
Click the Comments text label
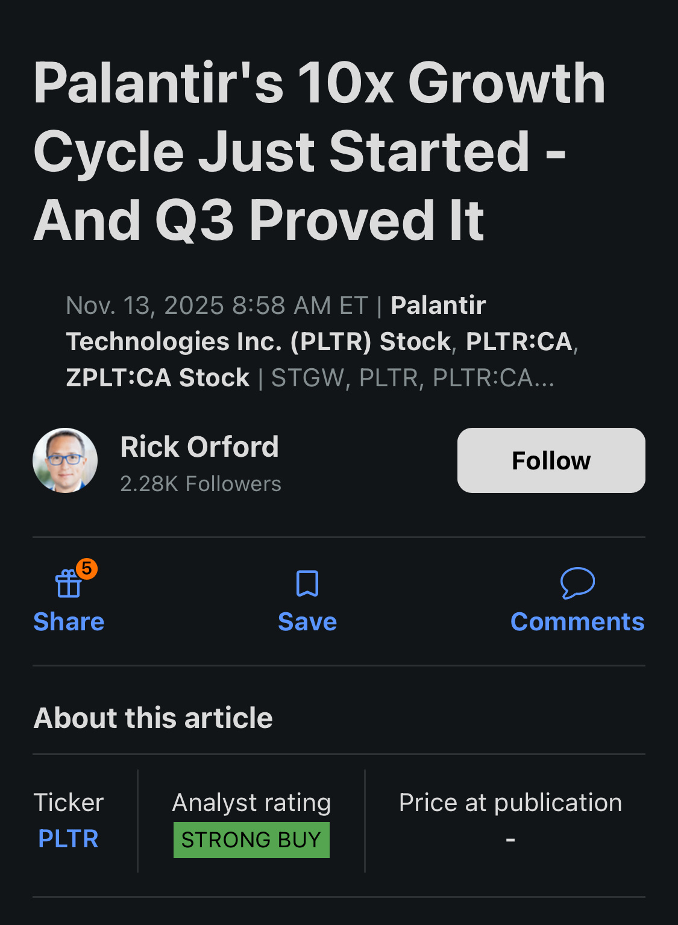point(577,622)
